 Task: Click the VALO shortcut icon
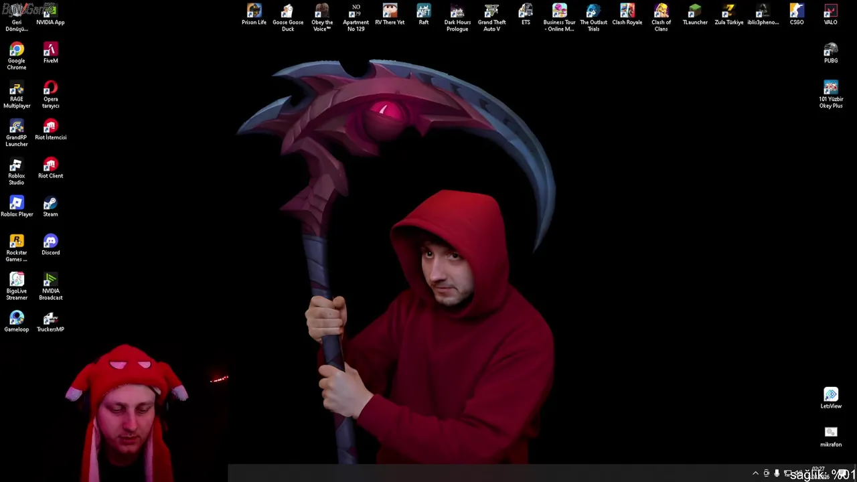[831, 15]
